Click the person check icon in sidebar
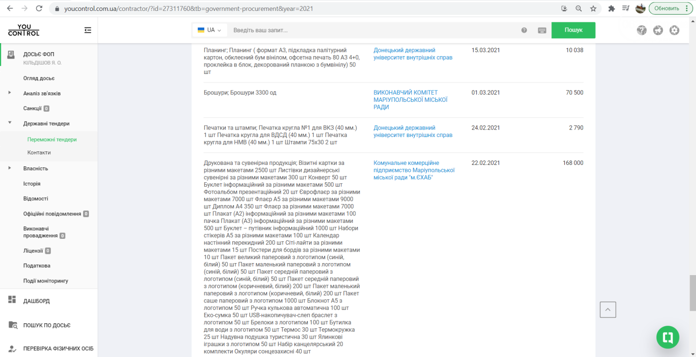 [13, 349]
